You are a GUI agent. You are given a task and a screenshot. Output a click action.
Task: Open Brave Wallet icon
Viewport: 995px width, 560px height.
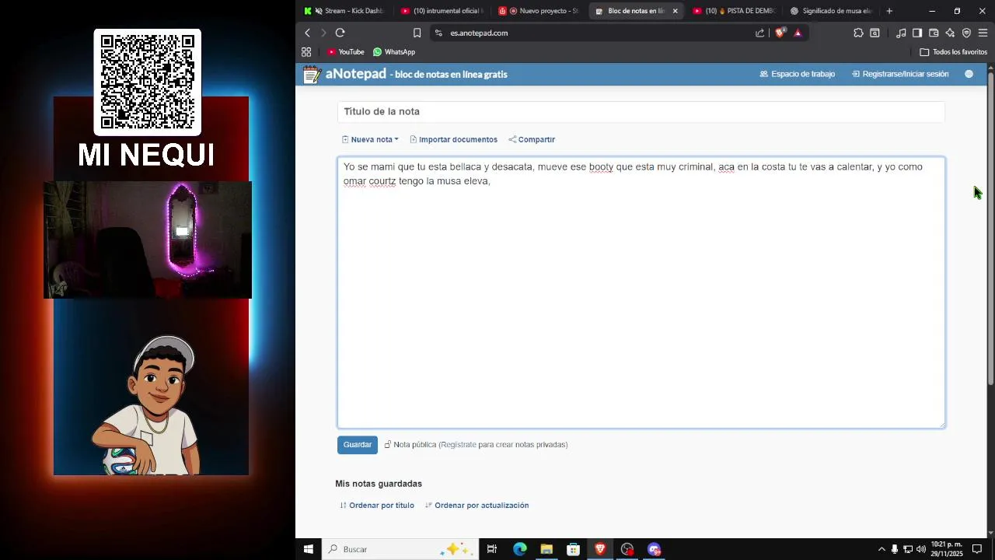934,33
